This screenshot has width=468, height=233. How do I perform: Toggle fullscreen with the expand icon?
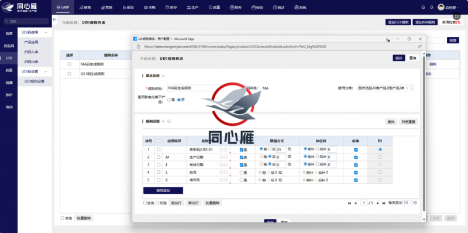point(456,16)
